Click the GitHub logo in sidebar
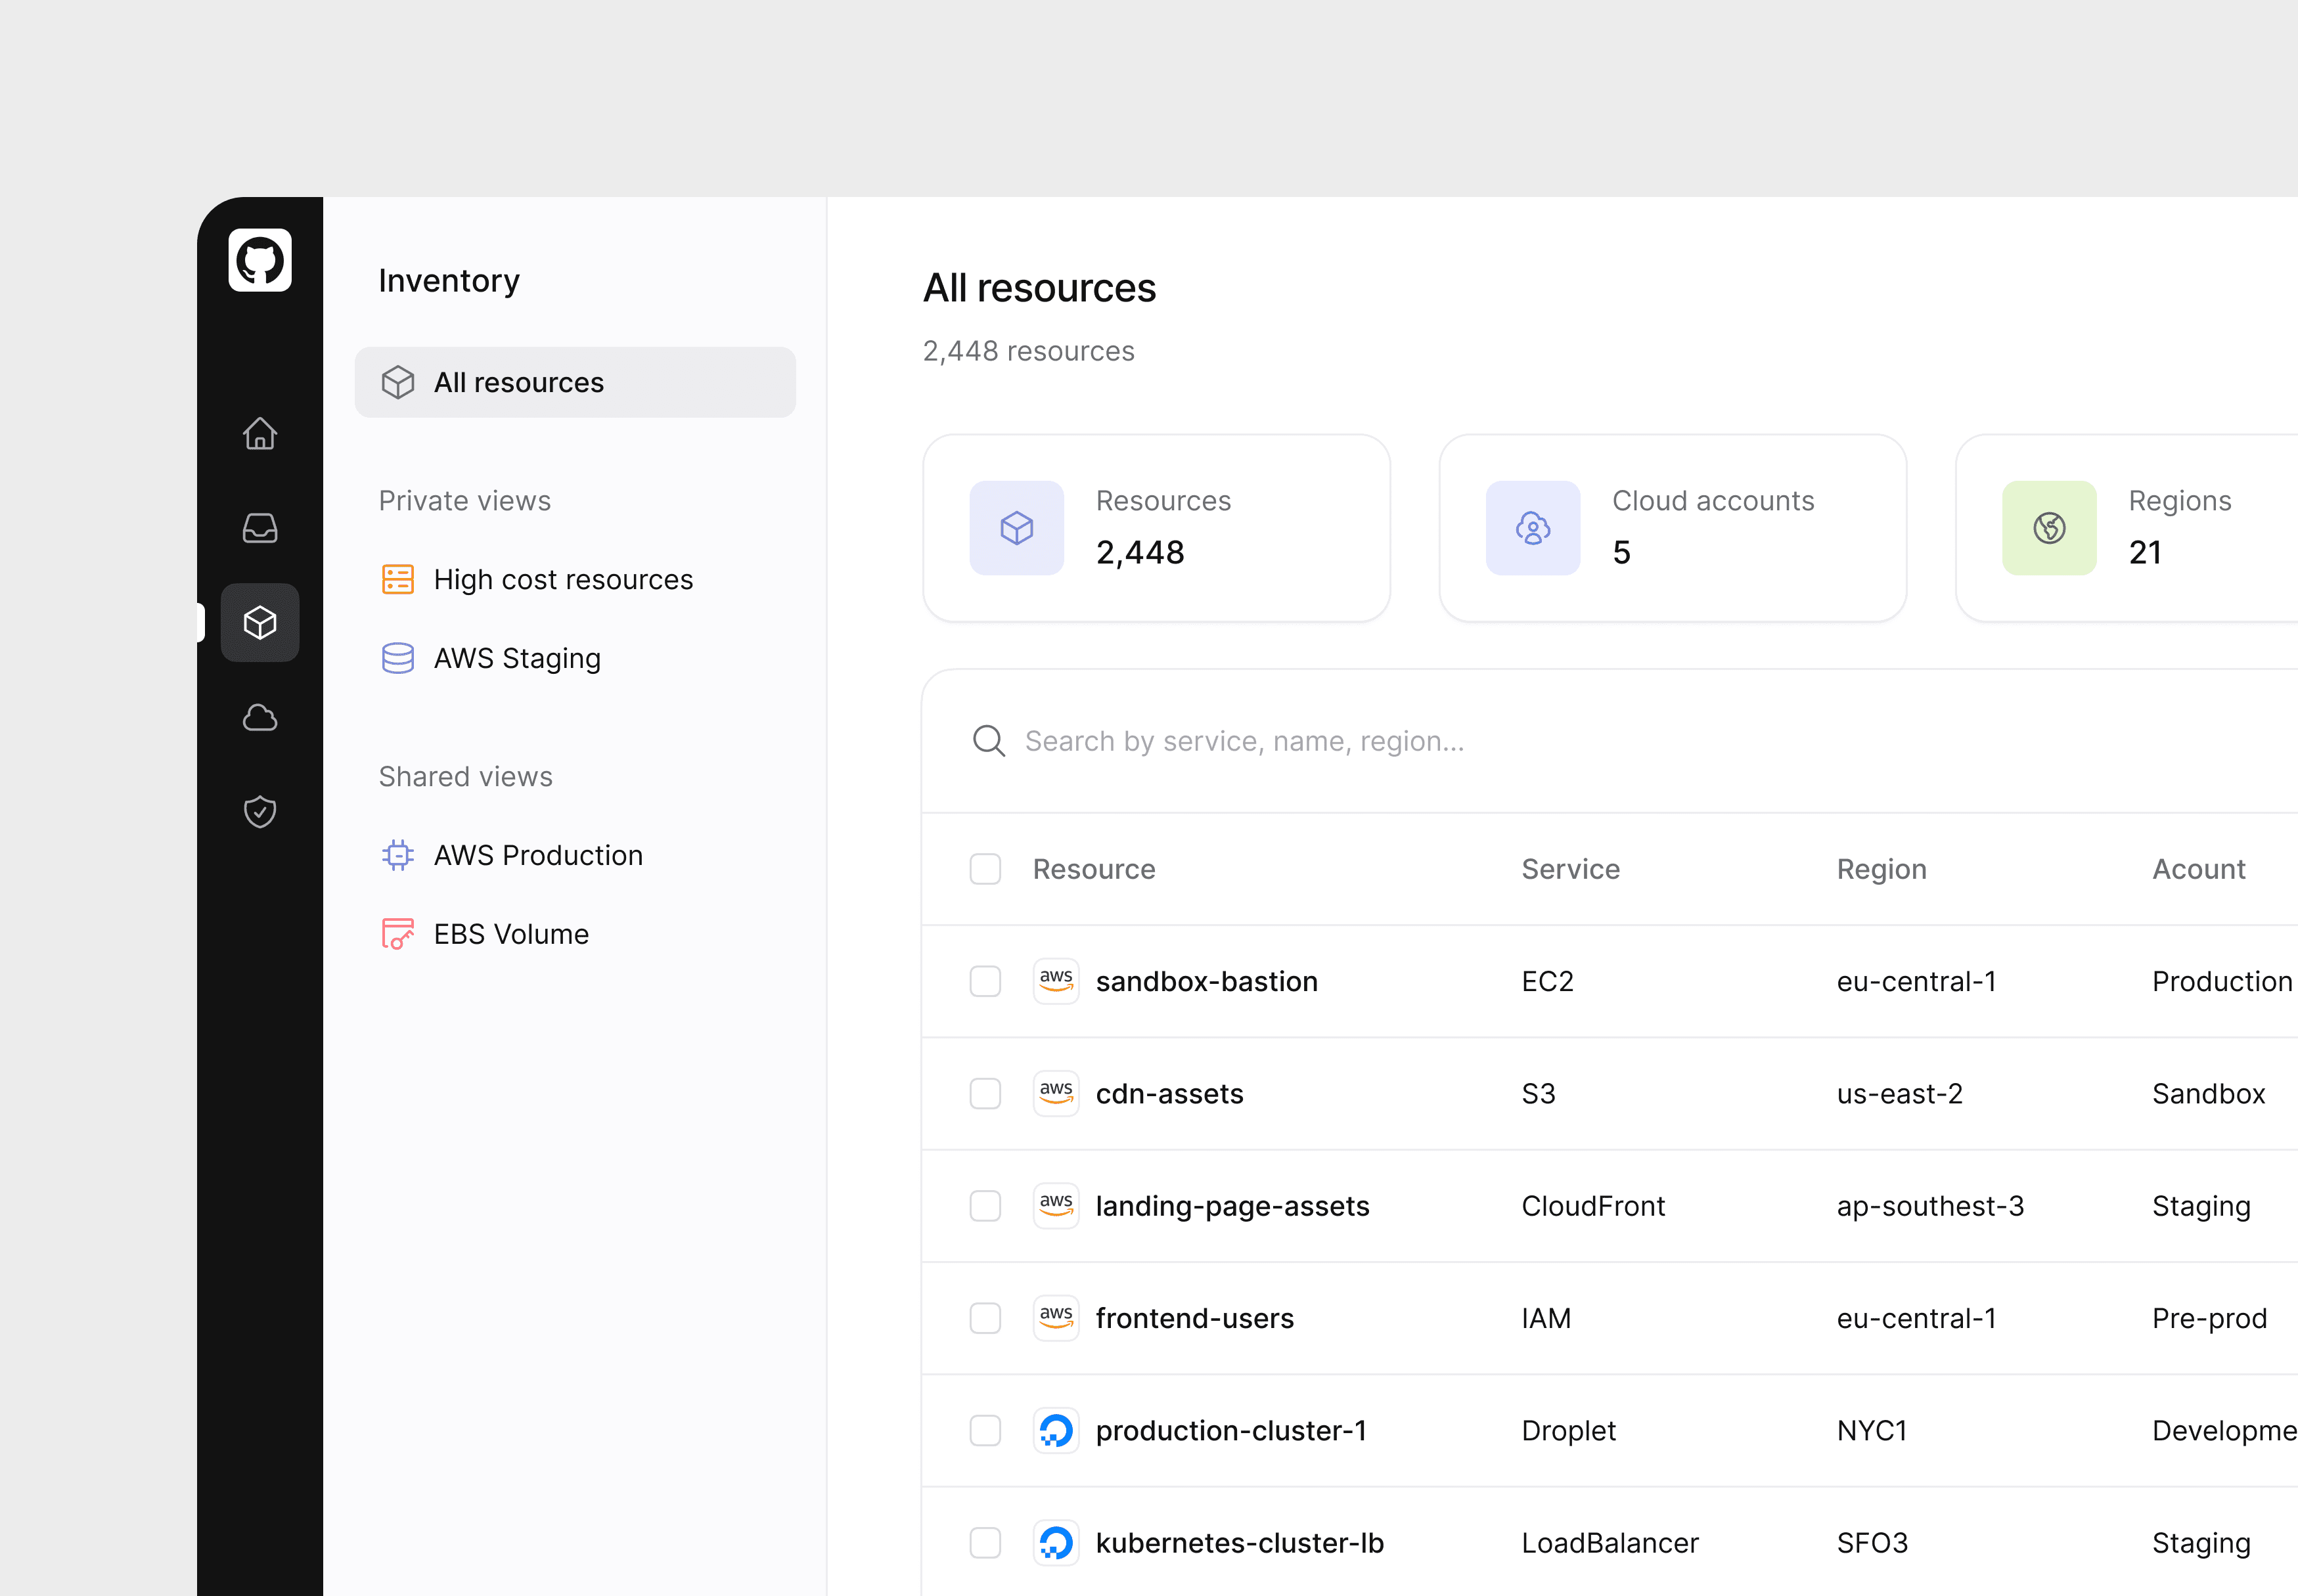 point(259,260)
